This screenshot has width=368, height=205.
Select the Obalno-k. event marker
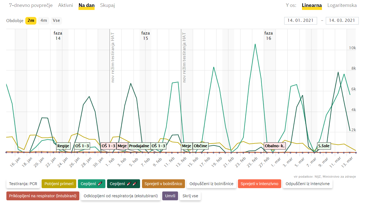[x=275, y=146]
